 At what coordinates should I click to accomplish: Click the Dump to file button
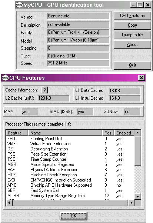pyautogui.click(x=132, y=35)
